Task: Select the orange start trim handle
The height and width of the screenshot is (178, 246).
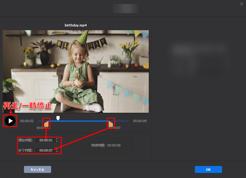Action: click(46, 124)
